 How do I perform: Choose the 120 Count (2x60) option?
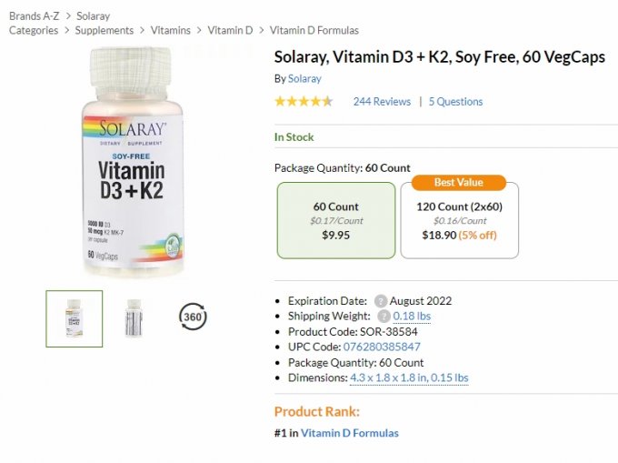(459, 221)
